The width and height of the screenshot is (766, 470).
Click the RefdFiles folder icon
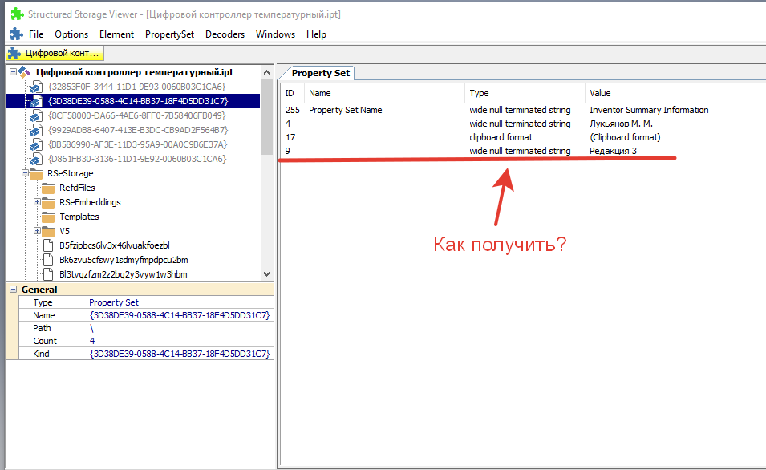pos(48,188)
